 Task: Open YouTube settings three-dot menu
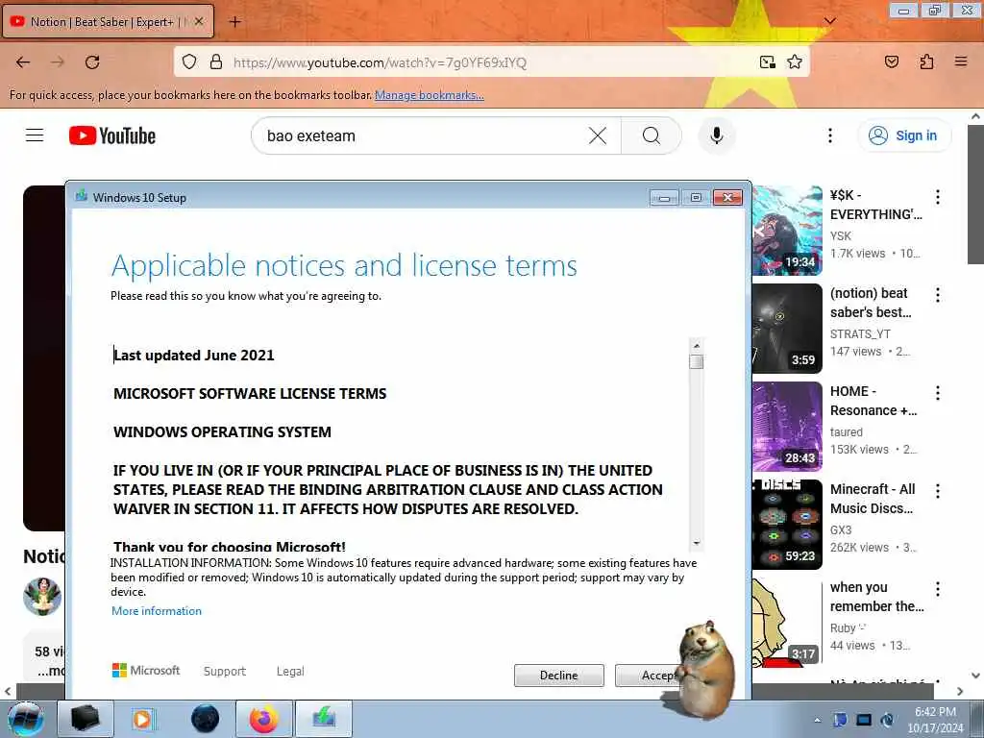click(x=829, y=135)
